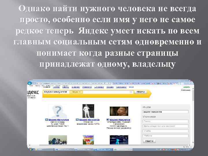
Task: Click the VK icon beside Калининград result
Action: pyautogui.click(x=47, y=120)
